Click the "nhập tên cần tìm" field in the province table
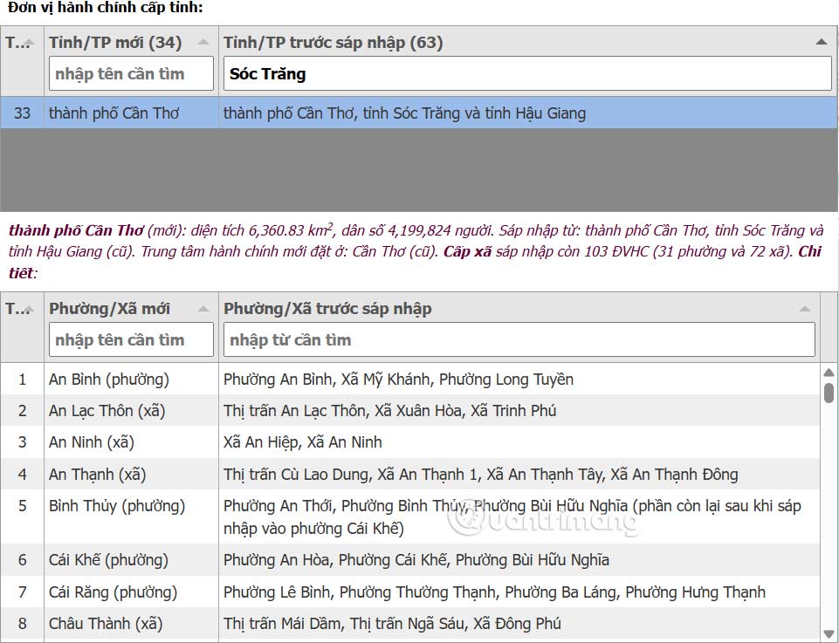The height and width of the screenshot is (643, 839). click(130, 73)
